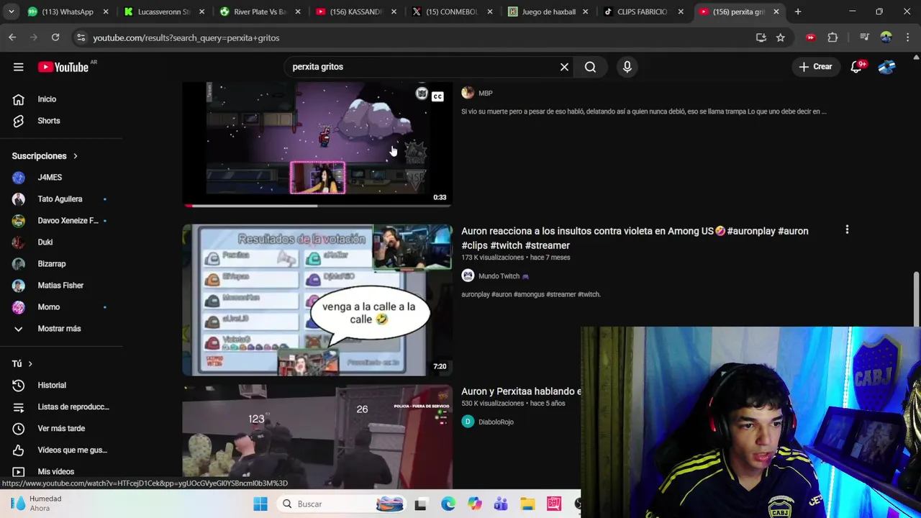Open the Auron reacciona a los insultos title
This screenshot has height=518, width=921.
pyautogui.click(x=635, y=238)
